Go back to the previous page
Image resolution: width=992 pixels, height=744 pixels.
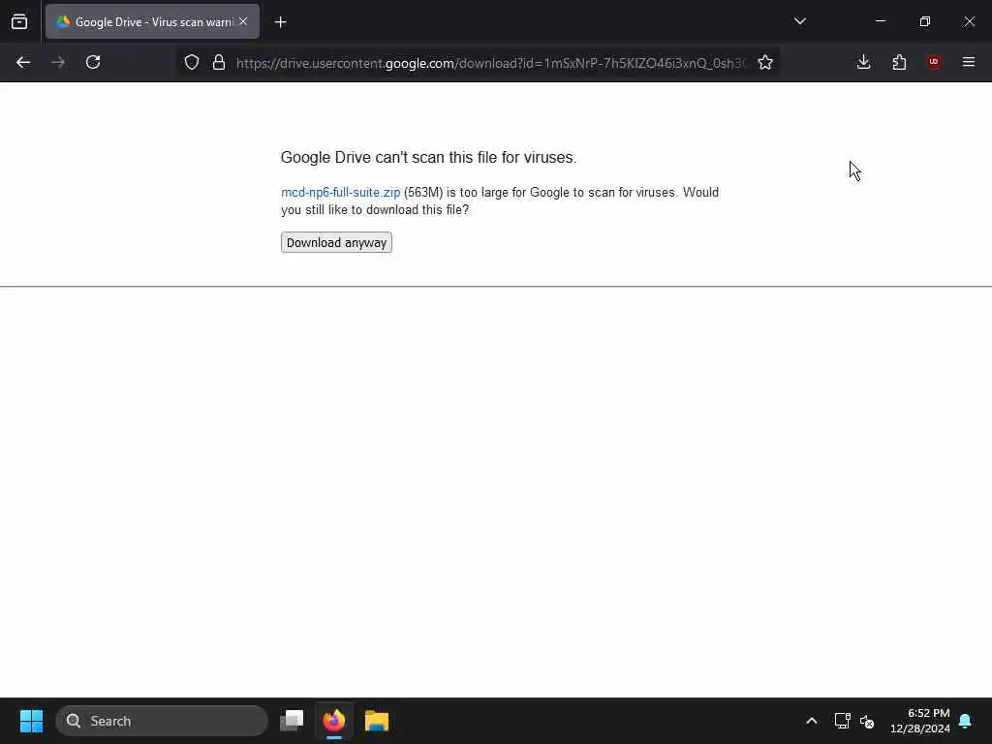(x=23, y=62)
